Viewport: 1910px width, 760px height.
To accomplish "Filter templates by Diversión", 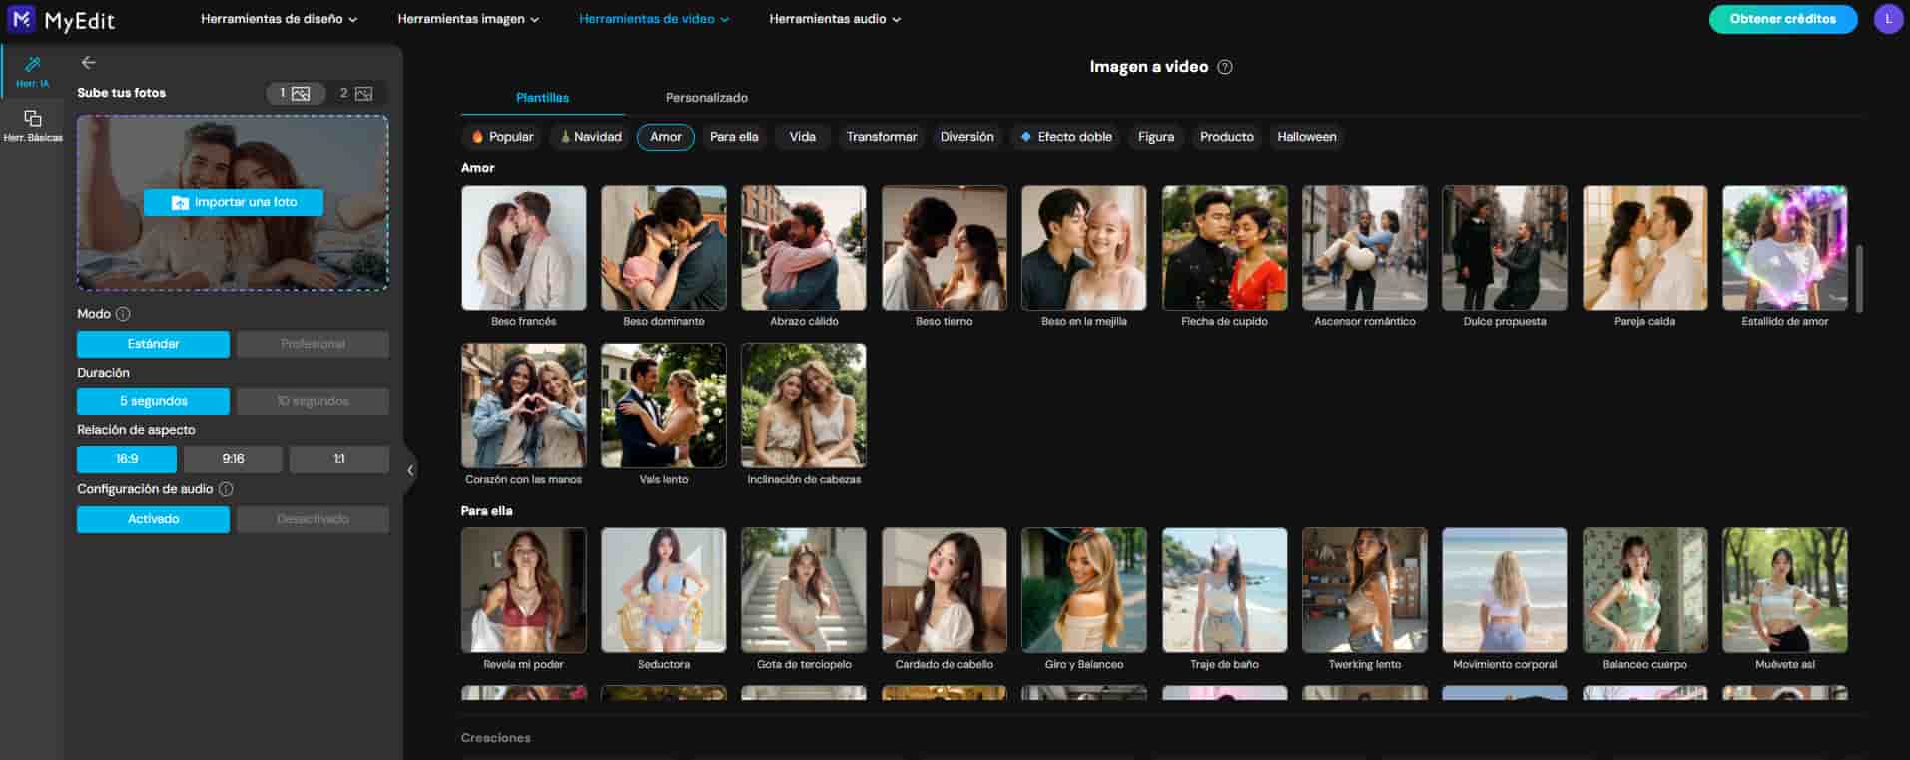I will [x=967, y=137].
